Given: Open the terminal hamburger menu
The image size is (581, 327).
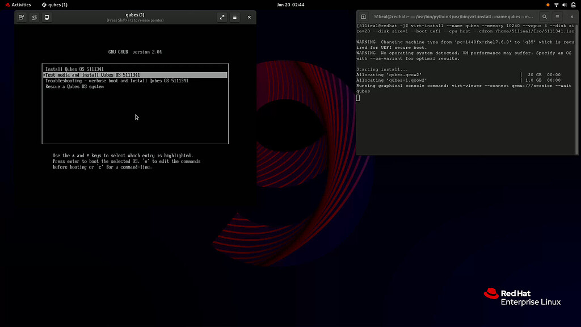Looking at the screenshot, I should coord(558,16).
